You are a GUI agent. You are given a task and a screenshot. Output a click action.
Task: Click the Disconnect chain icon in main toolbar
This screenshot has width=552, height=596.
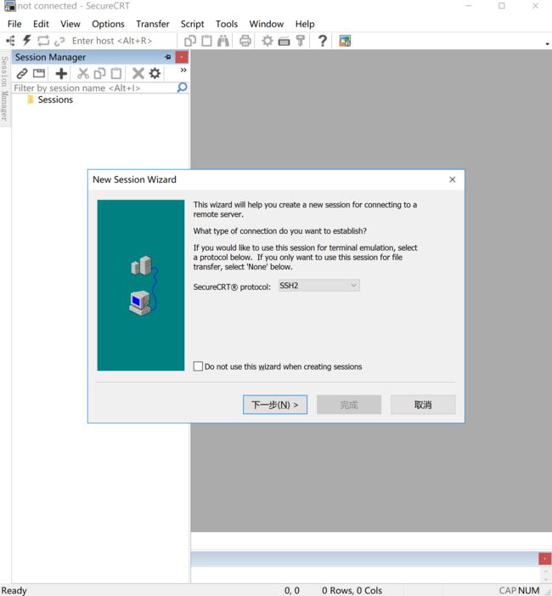coord(59,41)
